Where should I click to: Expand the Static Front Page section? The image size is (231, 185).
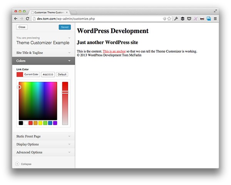pyautogui.click(x=44, y=136)
